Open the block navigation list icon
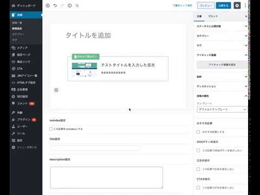 [x=77, y=5]
